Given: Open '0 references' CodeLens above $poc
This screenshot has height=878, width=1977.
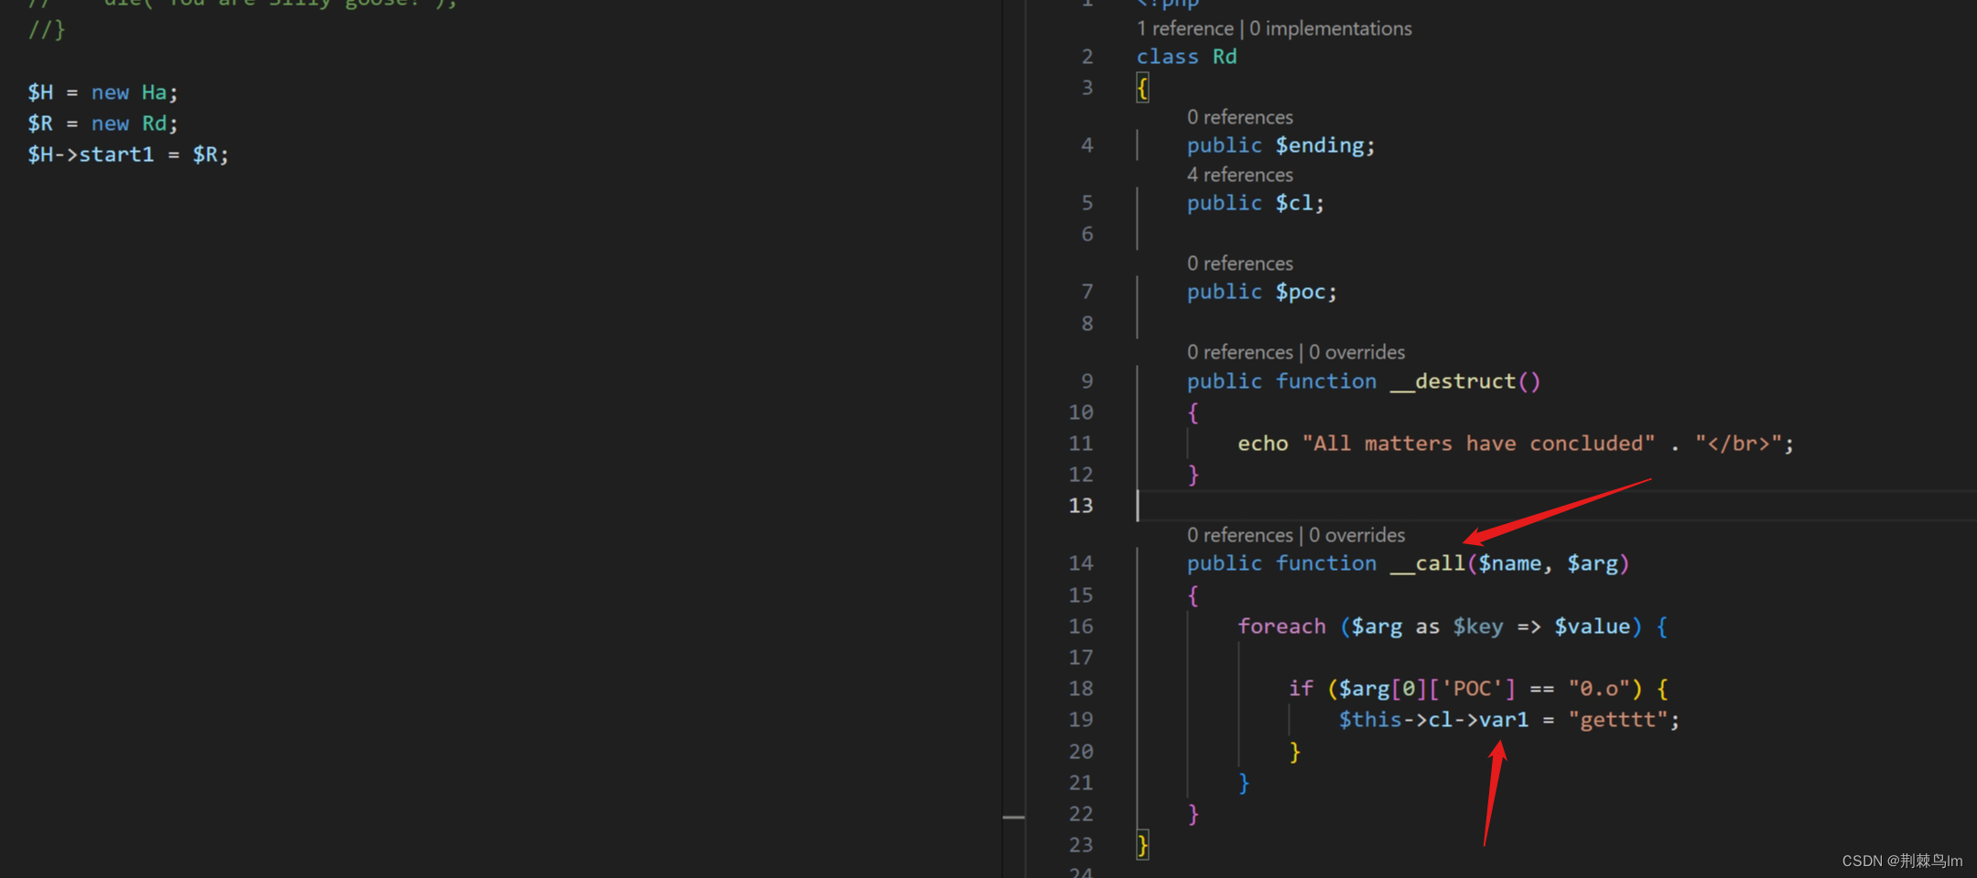Looking at the screenshot, I should [x=1240, y=263].
